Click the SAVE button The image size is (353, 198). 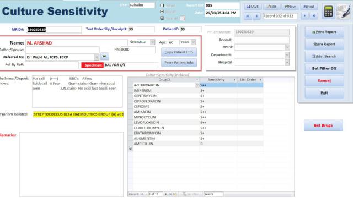253,7
